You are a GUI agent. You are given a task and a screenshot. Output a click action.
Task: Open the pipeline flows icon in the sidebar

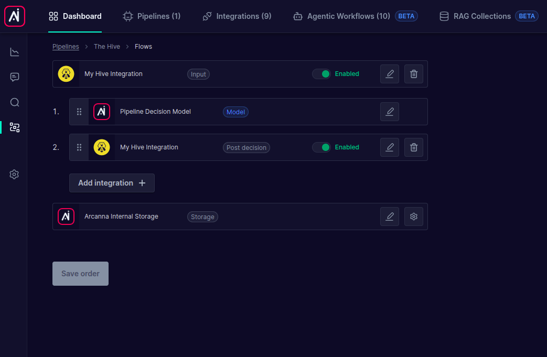(14, 127)
